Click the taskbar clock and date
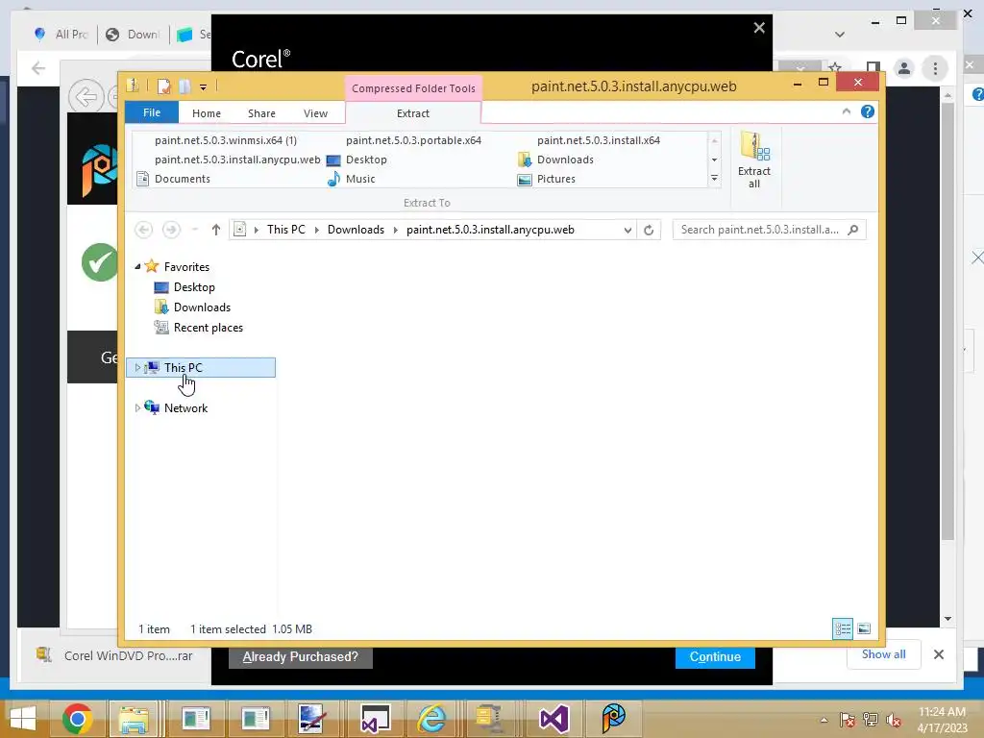 (942, 720)
